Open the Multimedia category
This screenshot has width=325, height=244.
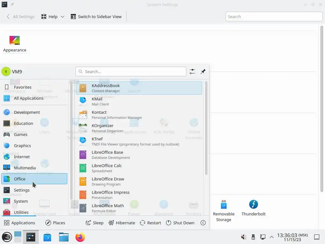tap(34, 168)
